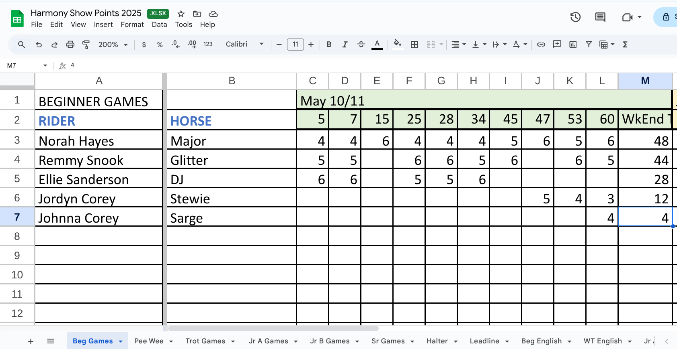Open the Calibri font dropdown

[244, 45]
